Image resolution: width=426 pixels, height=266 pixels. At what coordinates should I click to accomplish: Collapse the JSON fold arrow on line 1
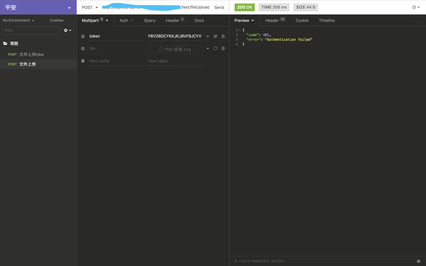[x=239, y=30]
